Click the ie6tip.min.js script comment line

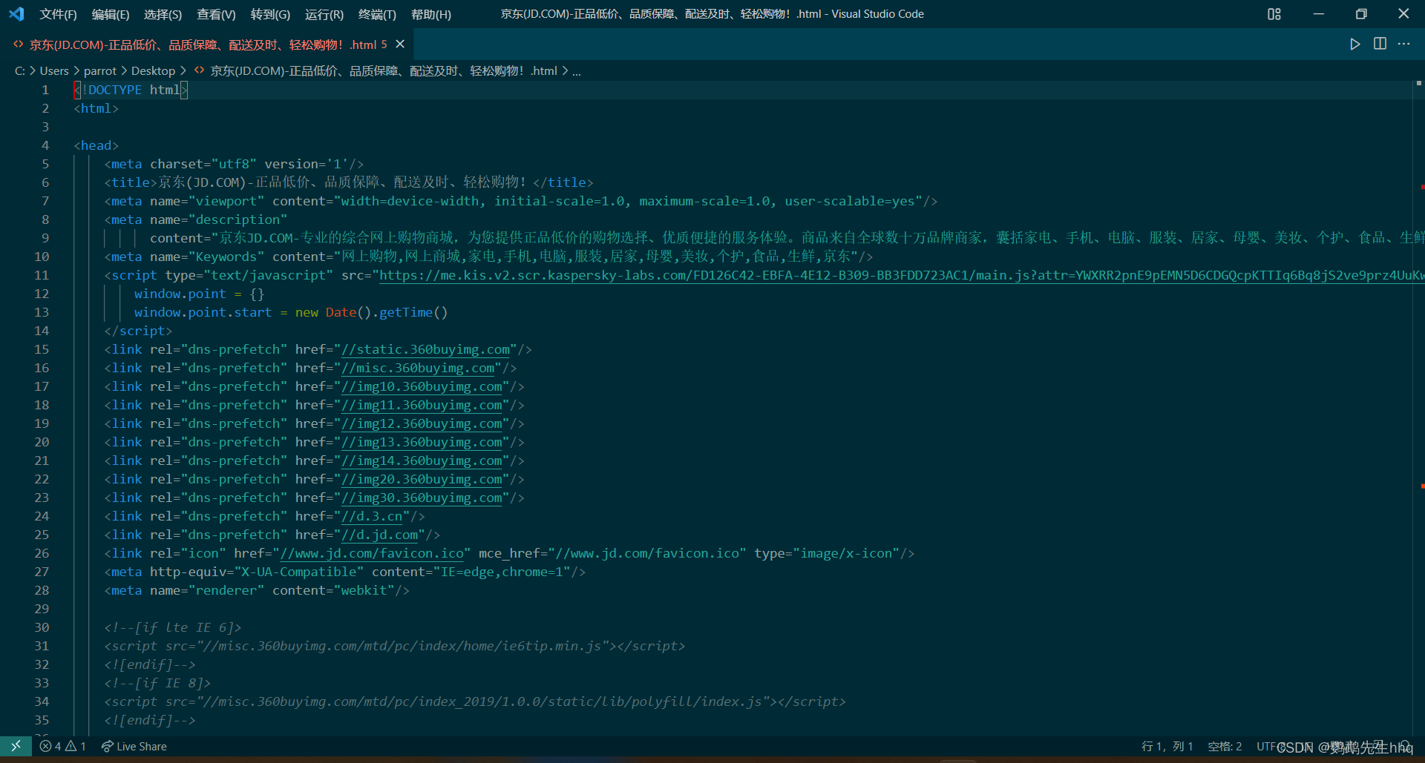(x=394, y=646)
